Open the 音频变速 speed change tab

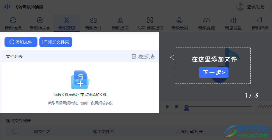tap(207, 24)
